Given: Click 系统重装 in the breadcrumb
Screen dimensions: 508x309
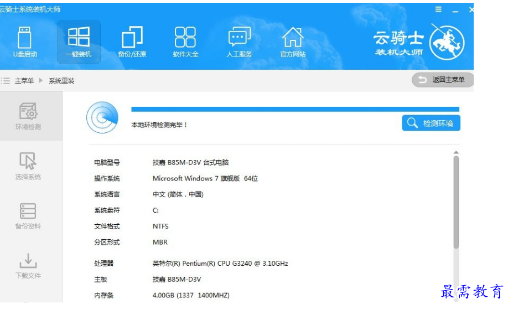Looking at the screenshot, I should click(61, 81).
